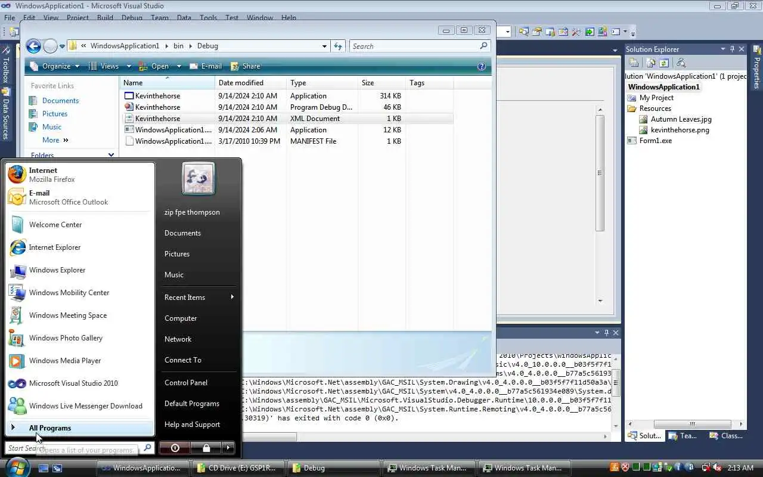Open Control Panel from Start menu

tap(186, 383)
